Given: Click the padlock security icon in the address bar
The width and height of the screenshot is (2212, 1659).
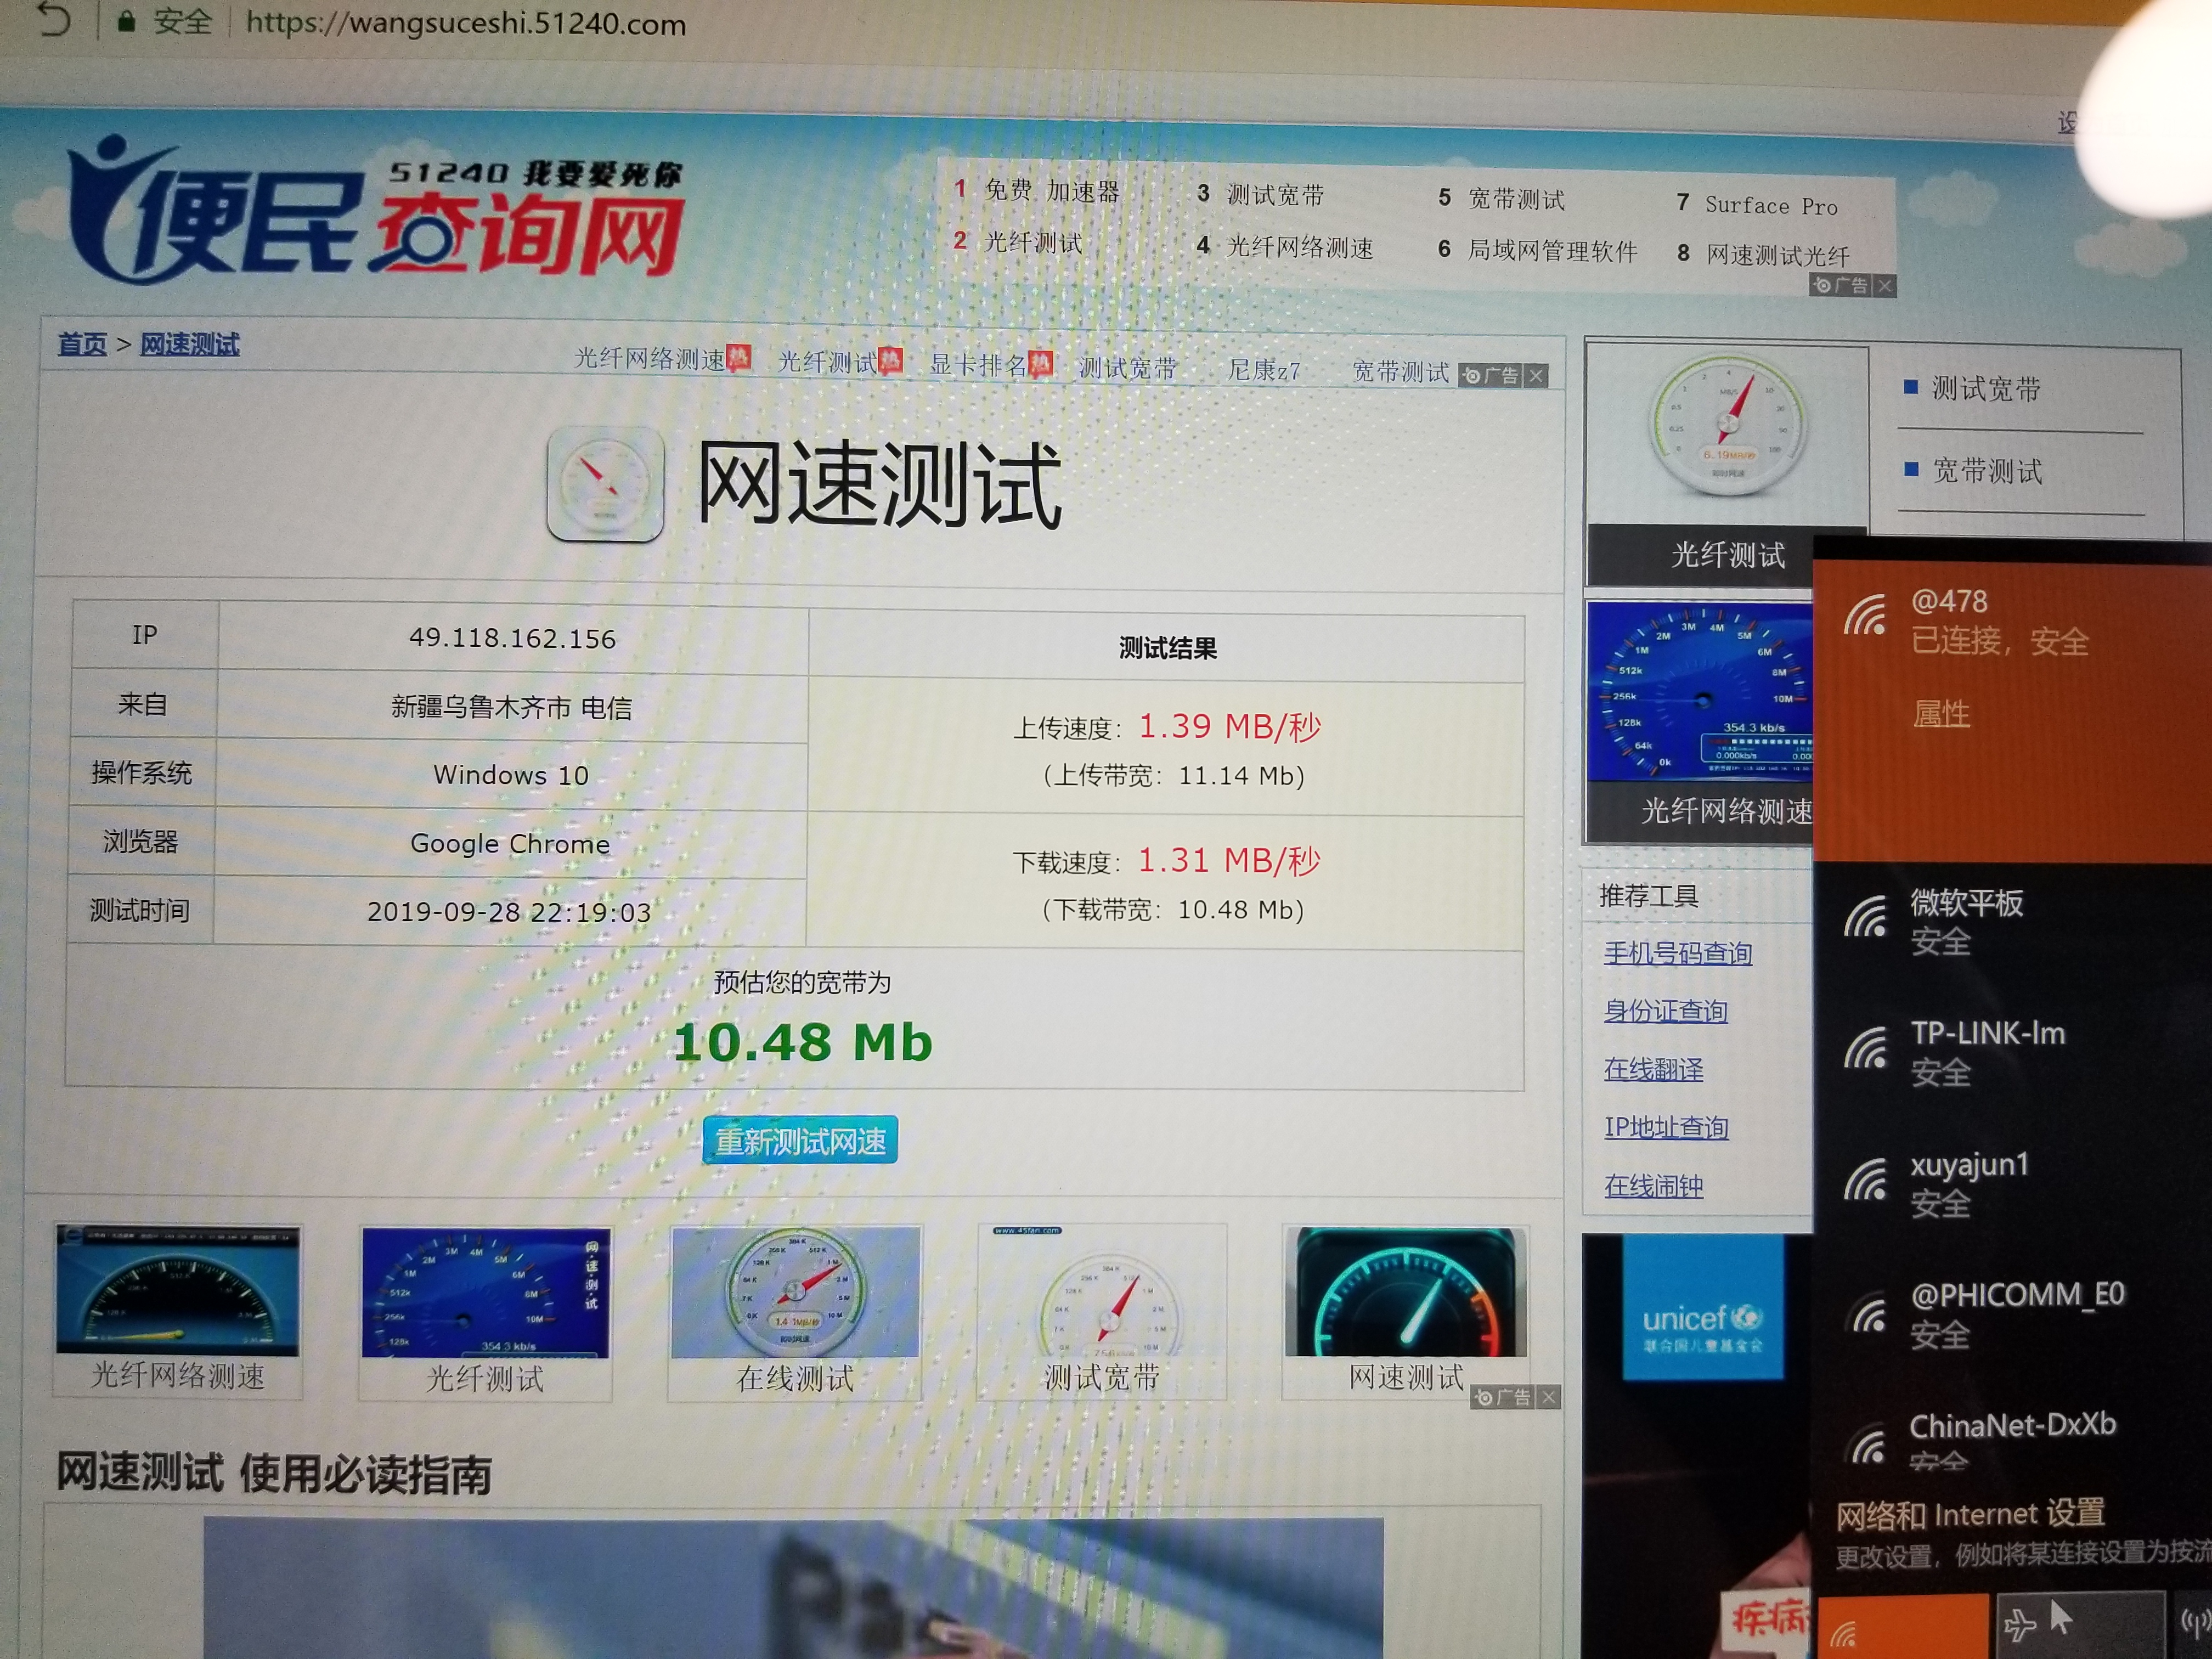Looking at the screenshot, I should coord(126,22).
